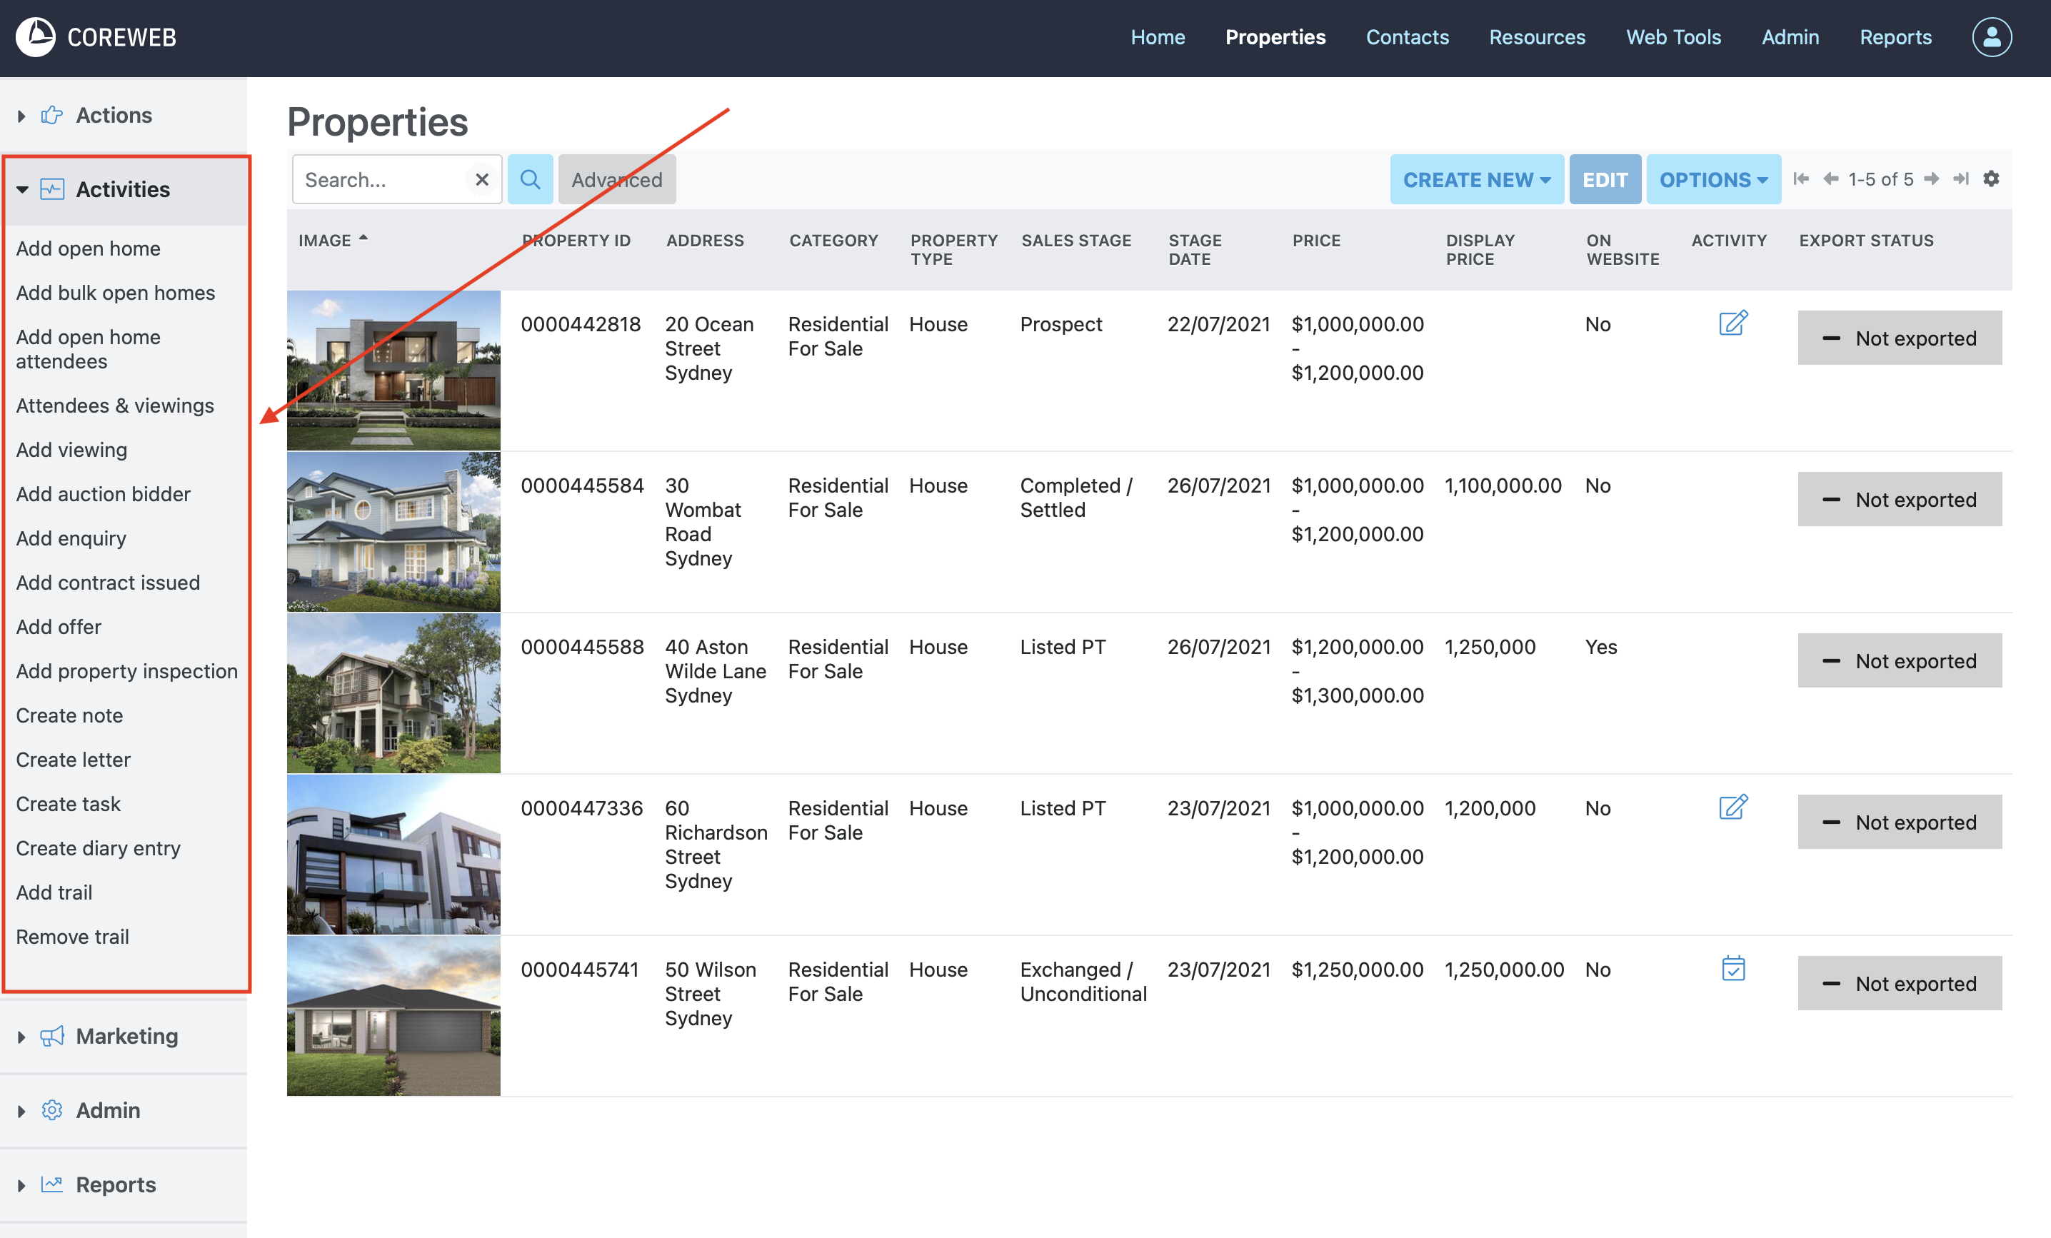Jump to the first page icon

click(x=1801, y=179)
